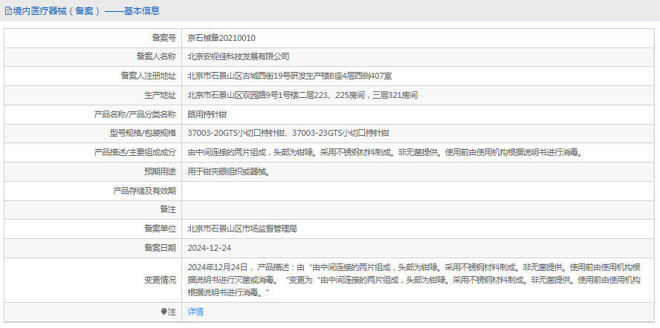Click the 备案人名称 label

point(156,56)
